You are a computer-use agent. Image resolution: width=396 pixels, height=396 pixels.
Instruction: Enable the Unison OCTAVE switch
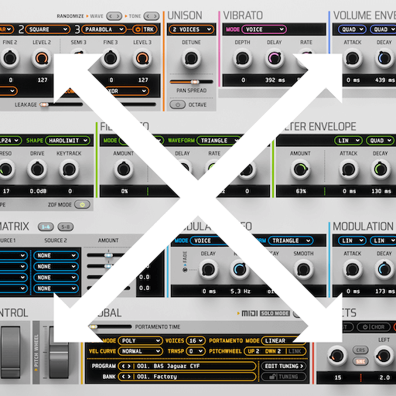coord(177,104)
